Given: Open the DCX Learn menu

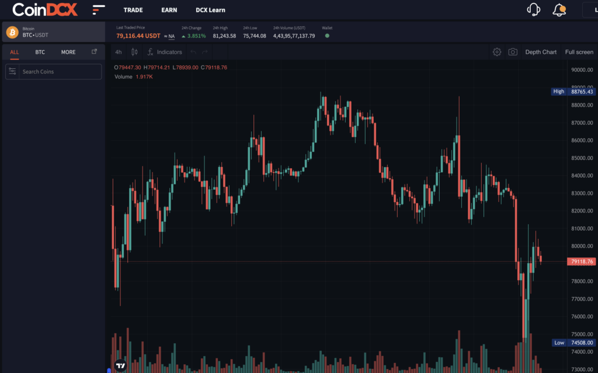Looking at the screenshot, I should (210, 10).
